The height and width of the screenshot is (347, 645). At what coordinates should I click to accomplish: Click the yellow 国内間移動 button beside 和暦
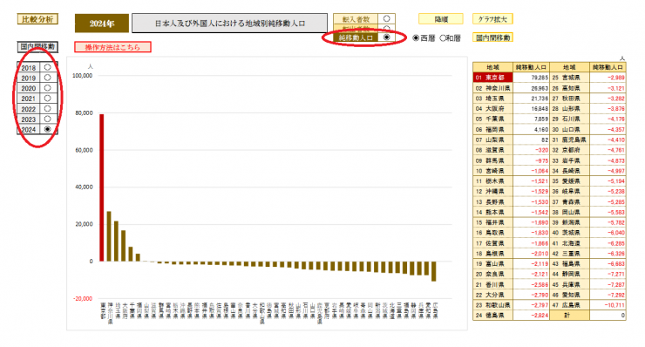(x=492, y=37)
